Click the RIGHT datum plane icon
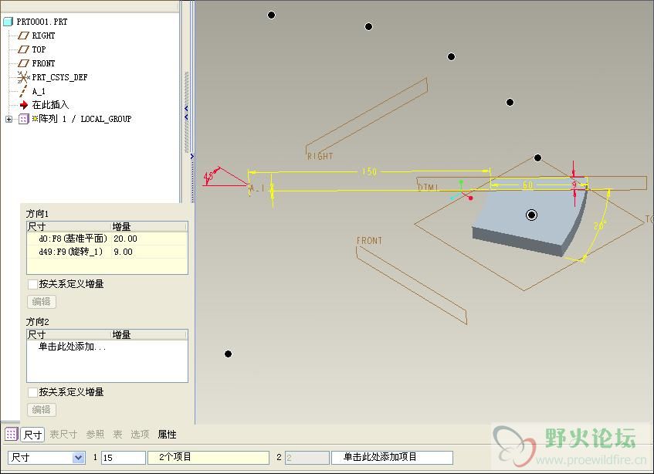This screenshot has height=474, width=654. [x=24, y=36]
